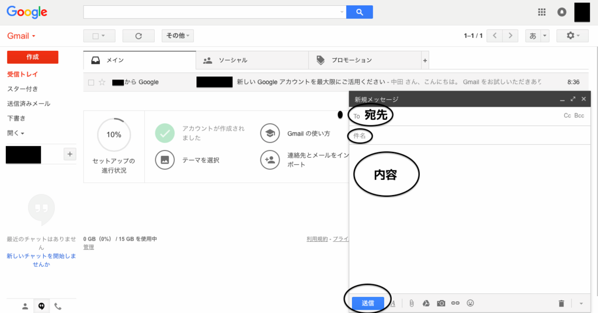Click the 10% setup progress circle
598x313 pixels.
[114, 134]
